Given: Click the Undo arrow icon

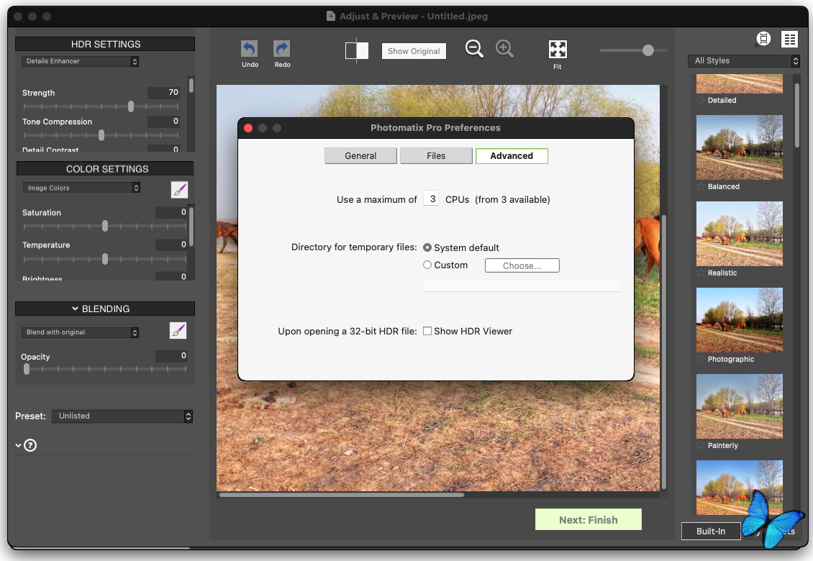Looking at the screenshot, I should point(250,49).
